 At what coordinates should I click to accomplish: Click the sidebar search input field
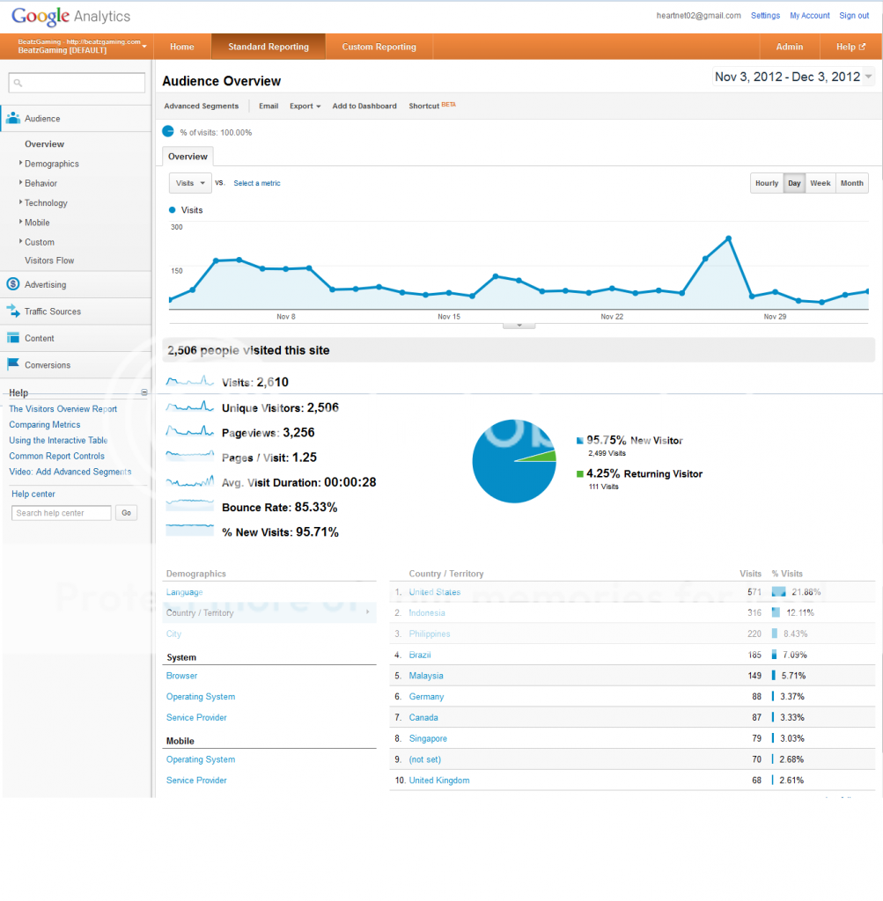point(77,83)
